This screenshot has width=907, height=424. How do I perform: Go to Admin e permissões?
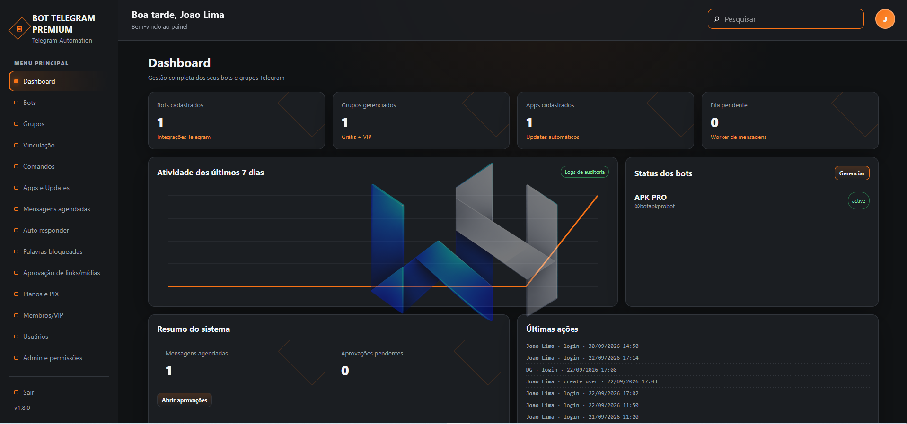point(59,358)
